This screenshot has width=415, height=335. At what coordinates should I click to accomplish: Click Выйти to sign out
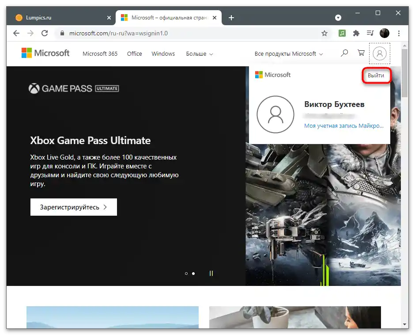coord(376,76)
